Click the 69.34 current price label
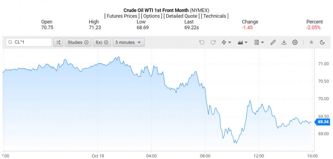333x159 pixels. tap(323, 122)
